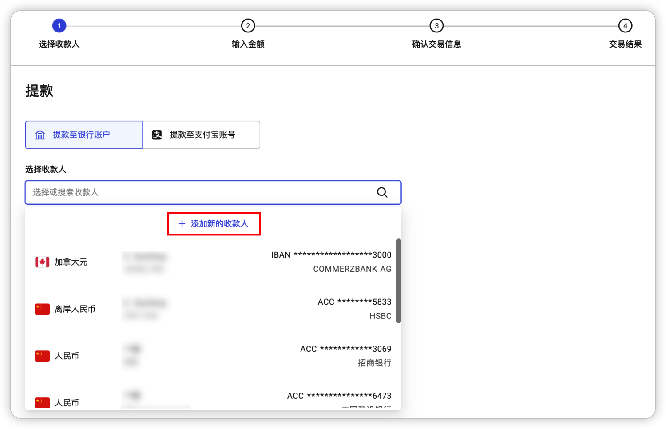
Task: Click the flag beside 离岸人民币
Action: coord(42,309)
